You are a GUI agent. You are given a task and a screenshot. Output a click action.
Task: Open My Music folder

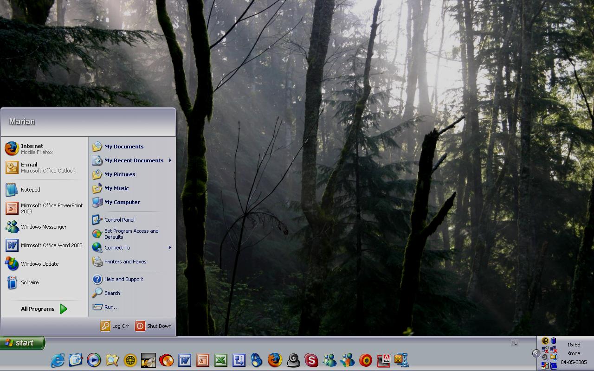pyautogui.click(x=132, y=188)
